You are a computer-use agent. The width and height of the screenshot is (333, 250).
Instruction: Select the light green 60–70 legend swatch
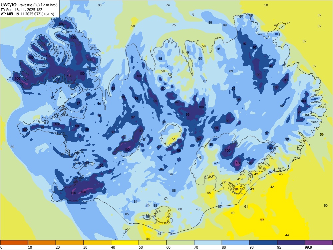(x=180, y=243)
